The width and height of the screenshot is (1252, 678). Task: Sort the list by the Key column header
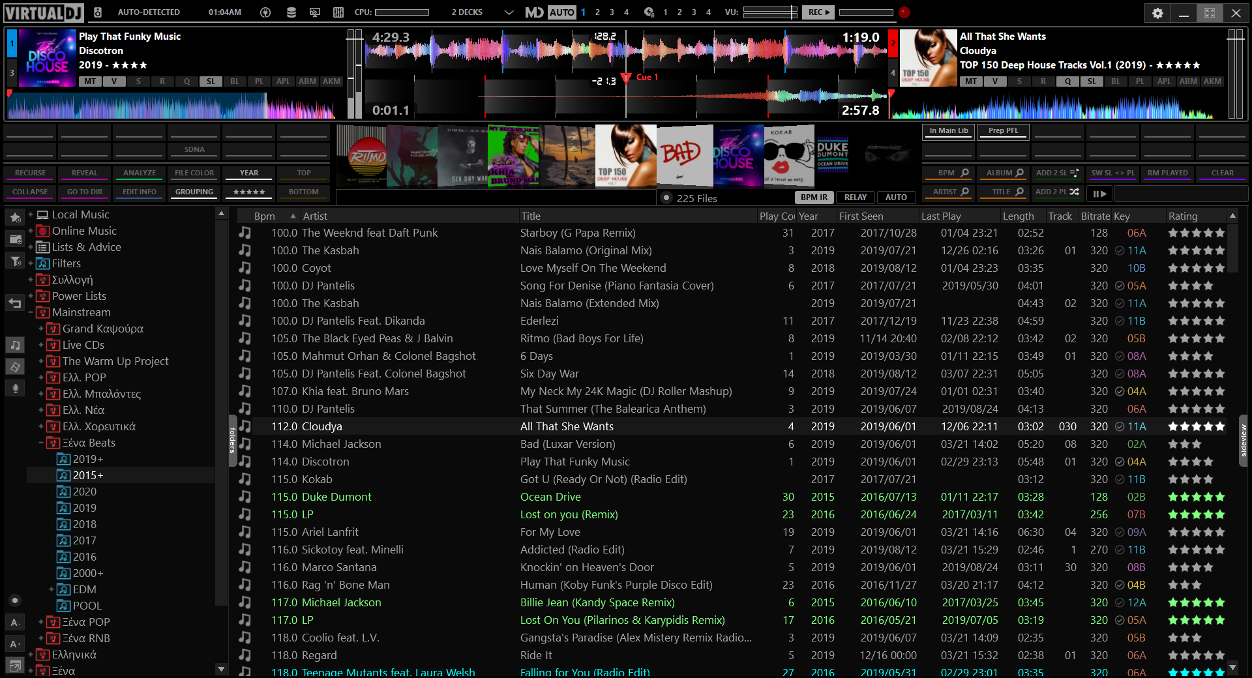[x=1138, y=216]
